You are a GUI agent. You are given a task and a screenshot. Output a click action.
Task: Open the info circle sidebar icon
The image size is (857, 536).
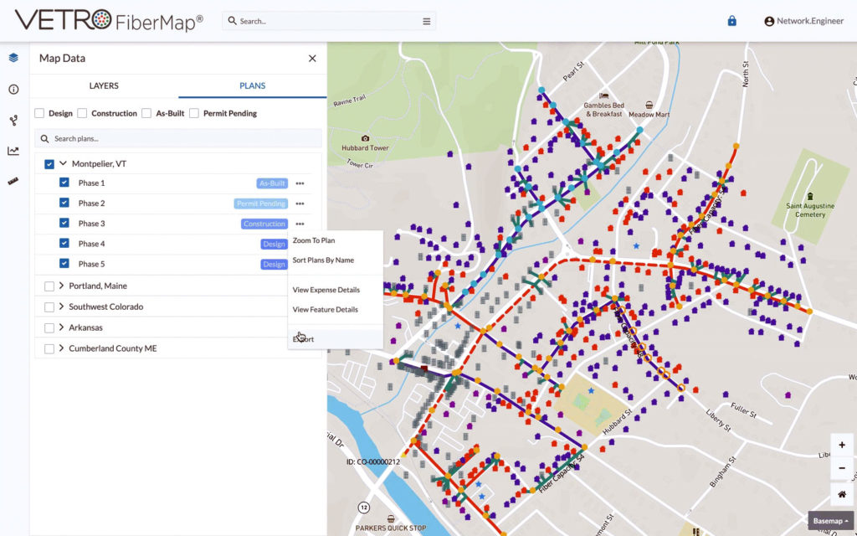(13, 89)
